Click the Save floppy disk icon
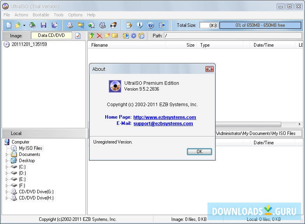305x224 pixels. point(44,25)
